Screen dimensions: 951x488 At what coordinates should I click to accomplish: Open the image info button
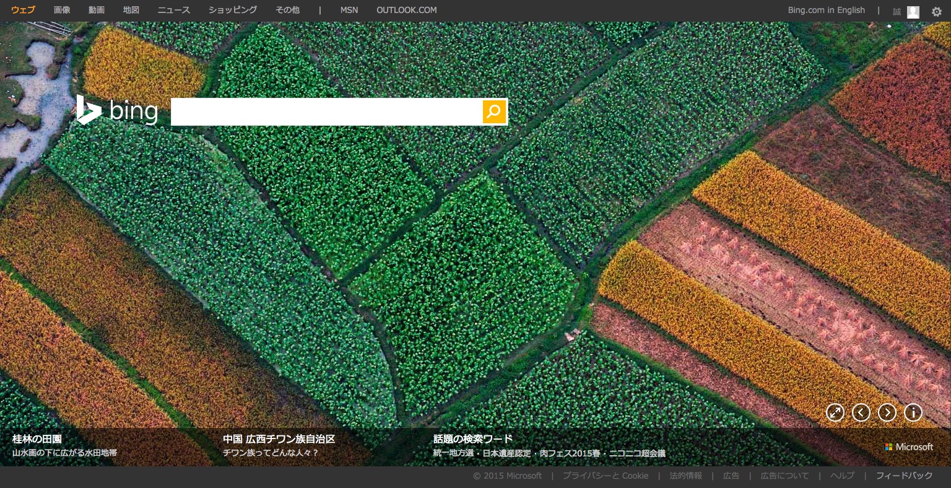coord(913,412)
